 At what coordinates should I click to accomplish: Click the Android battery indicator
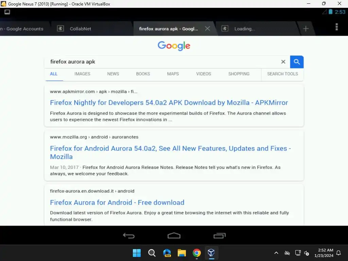[330, 12]
